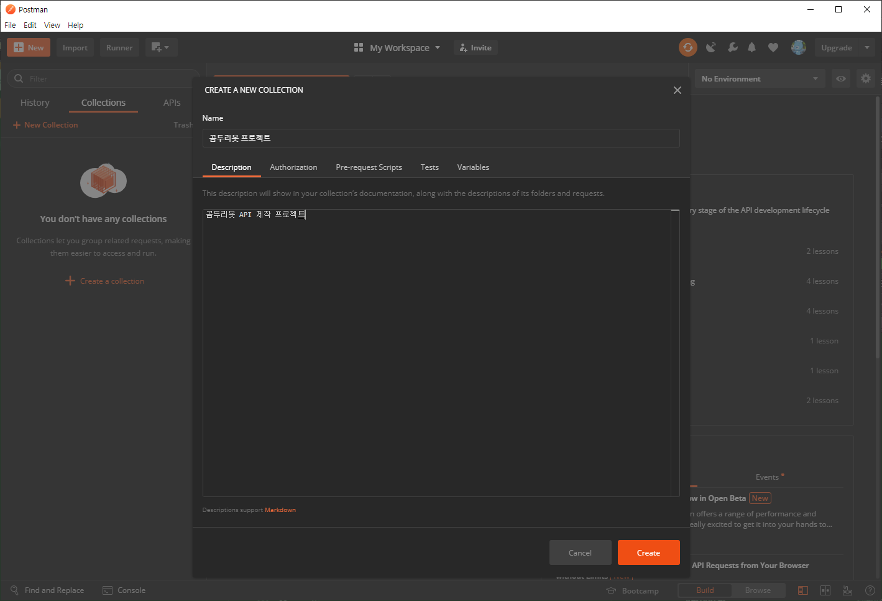The height and width of the screenshot is (601, 882).
Task: Open the View menu
Action: tap(52, 26)
